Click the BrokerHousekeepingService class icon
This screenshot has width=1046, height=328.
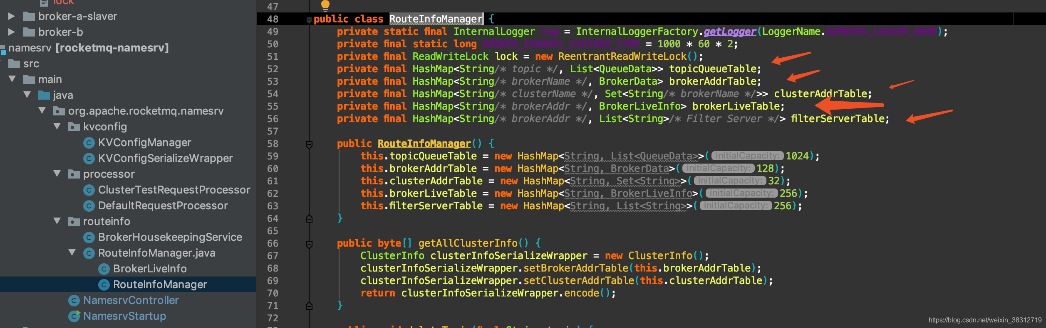(x=89, y=237)
